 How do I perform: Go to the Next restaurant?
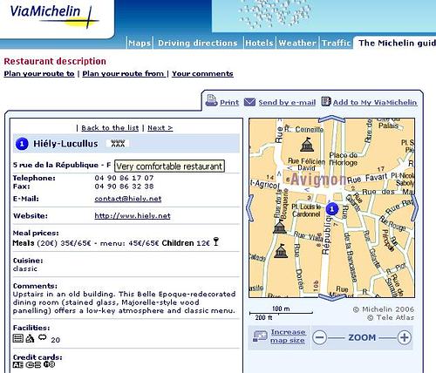tap(160, 128)
